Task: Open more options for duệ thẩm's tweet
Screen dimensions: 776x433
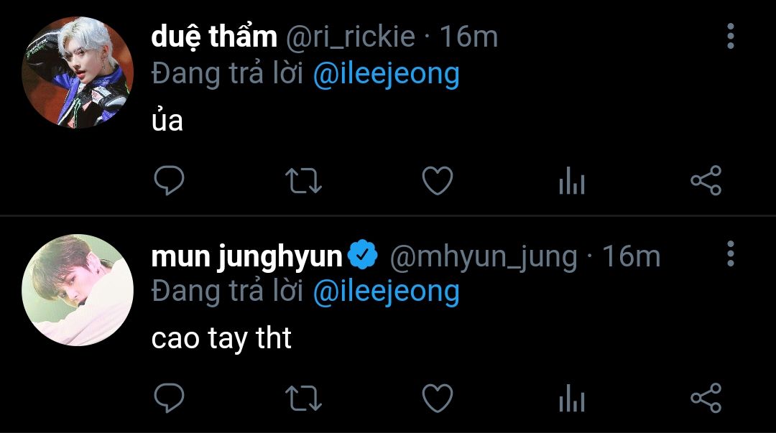Action: tap(731, 36)
